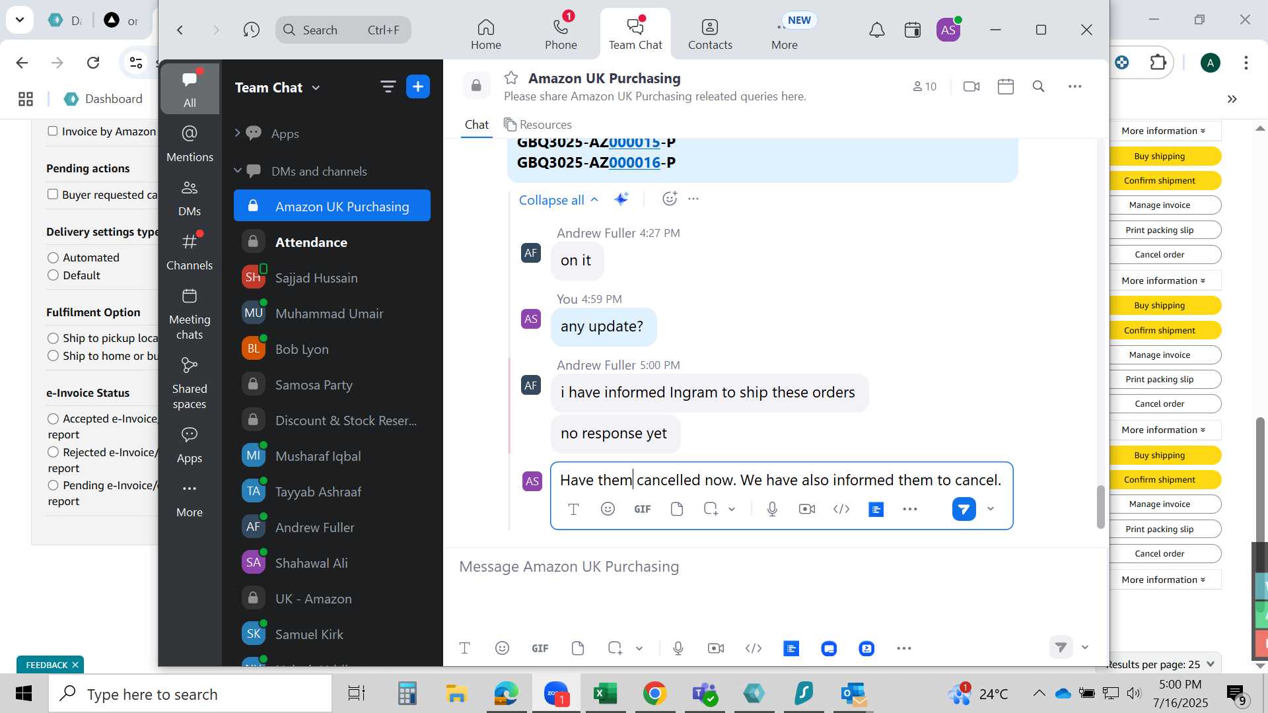The image size is (1268, 713).
Task: Close the FEEDBACK tab on the webpage
Action: (75, 665)
